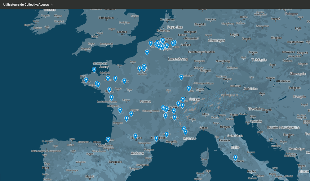The image size is (310, 181).
Task: Click the pin above Les Sables-d'Olonne
Action: click(x=112, y=97)
